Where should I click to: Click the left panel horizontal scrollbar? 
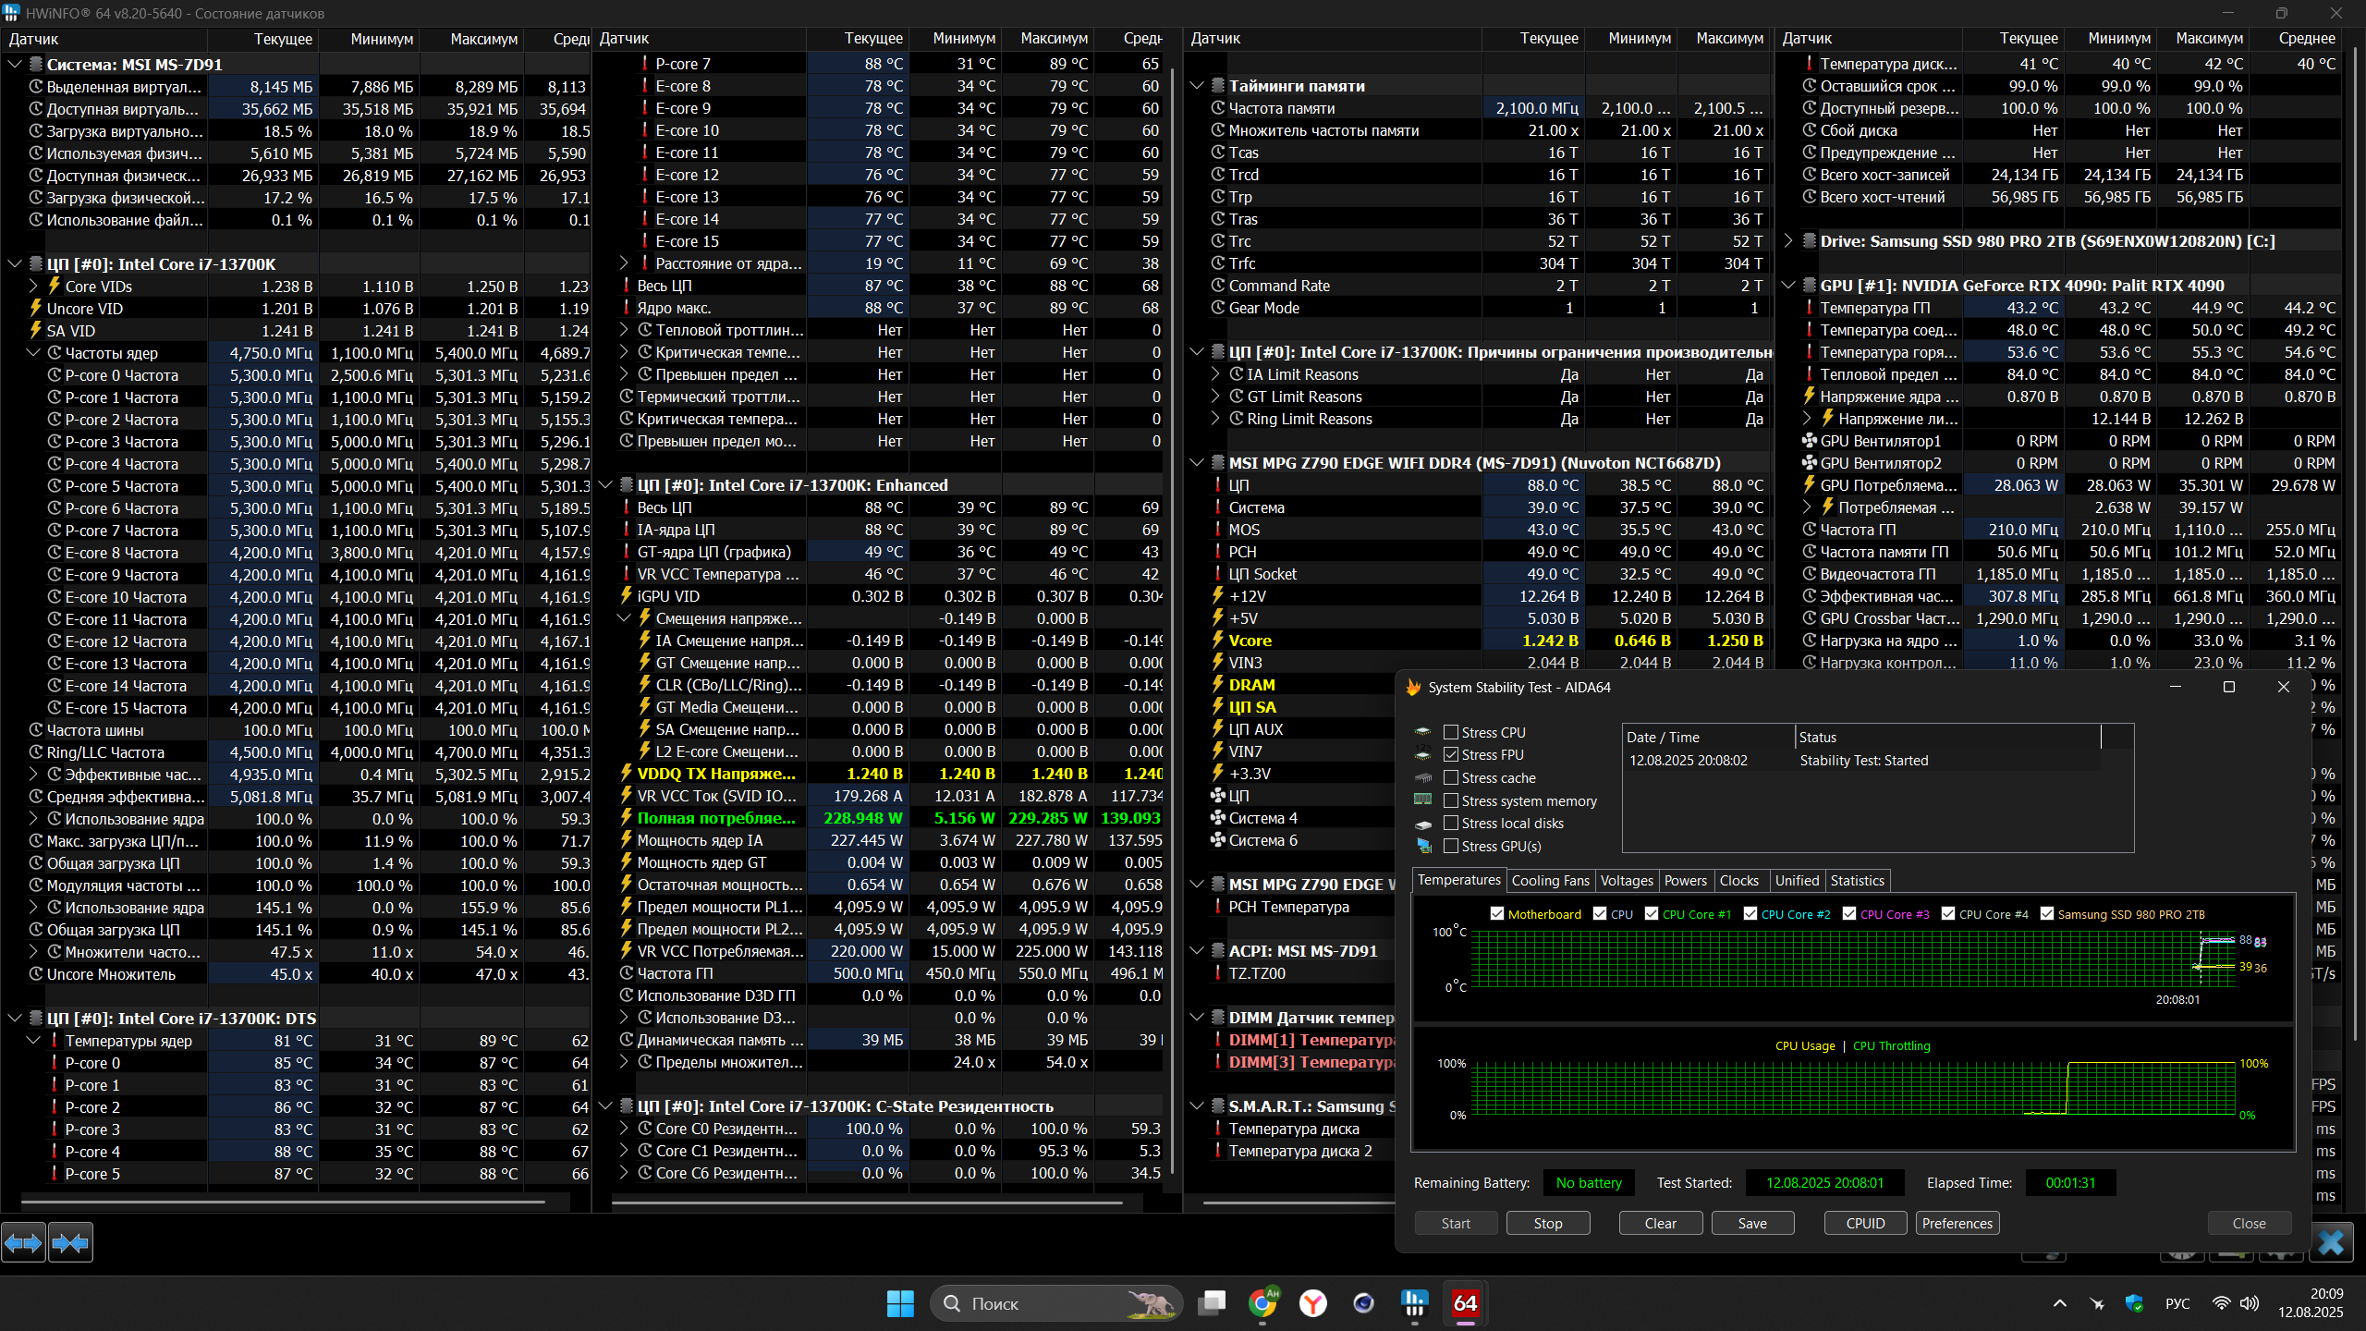[x=282, y=1203]
